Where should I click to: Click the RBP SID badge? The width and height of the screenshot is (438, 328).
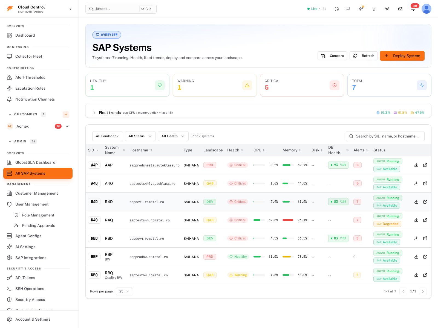94,257
